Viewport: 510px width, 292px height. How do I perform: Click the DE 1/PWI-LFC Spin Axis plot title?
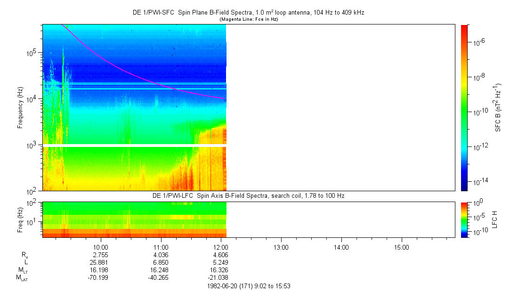coord(248,195)
